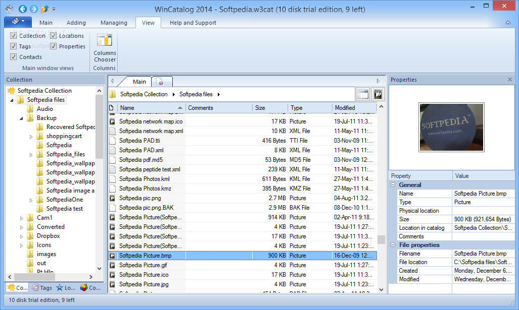The height and width of the screenshot is (310, 519).
Task: Switch to the Tags bottom tab
Action: pos(42,287)
